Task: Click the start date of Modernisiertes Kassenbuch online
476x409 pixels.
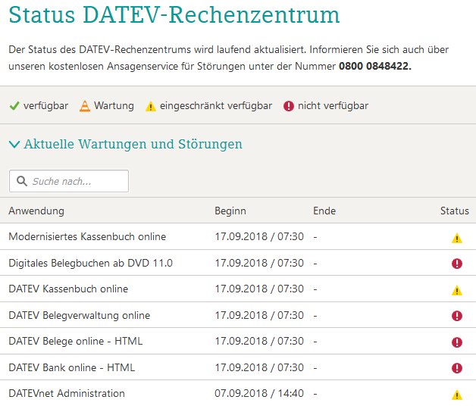Action: pyautogui.click(x=259, y=236)
